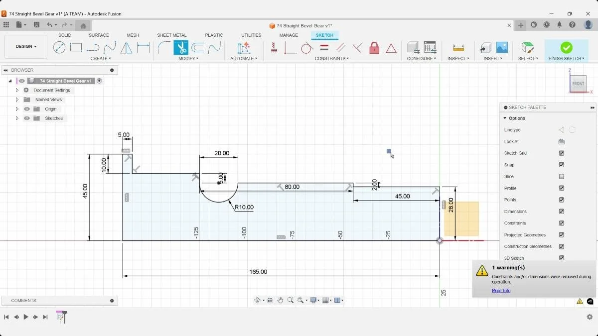Open the SELECT dropdown menu

tap(528, 59)
